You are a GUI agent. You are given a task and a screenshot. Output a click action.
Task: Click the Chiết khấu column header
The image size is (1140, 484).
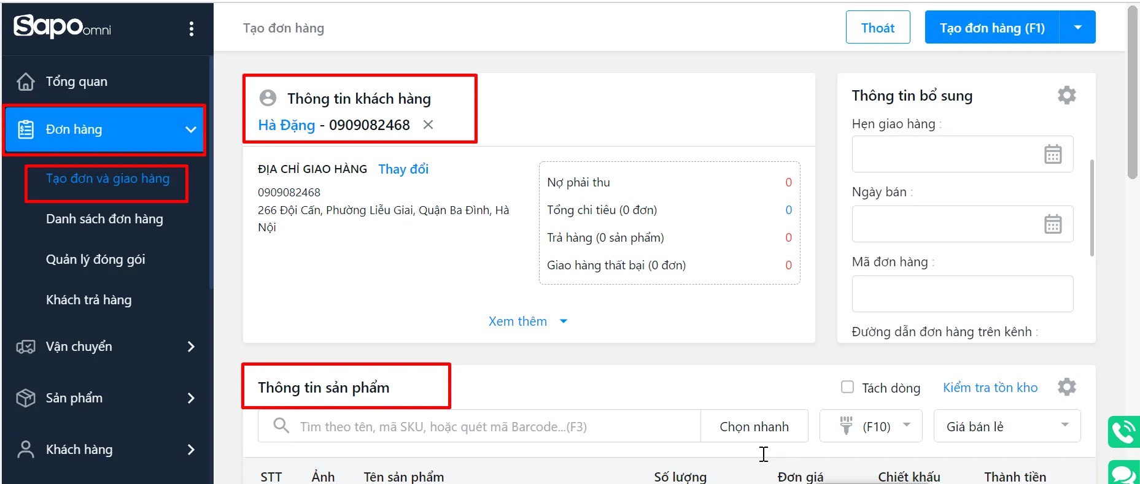[909, 477]
